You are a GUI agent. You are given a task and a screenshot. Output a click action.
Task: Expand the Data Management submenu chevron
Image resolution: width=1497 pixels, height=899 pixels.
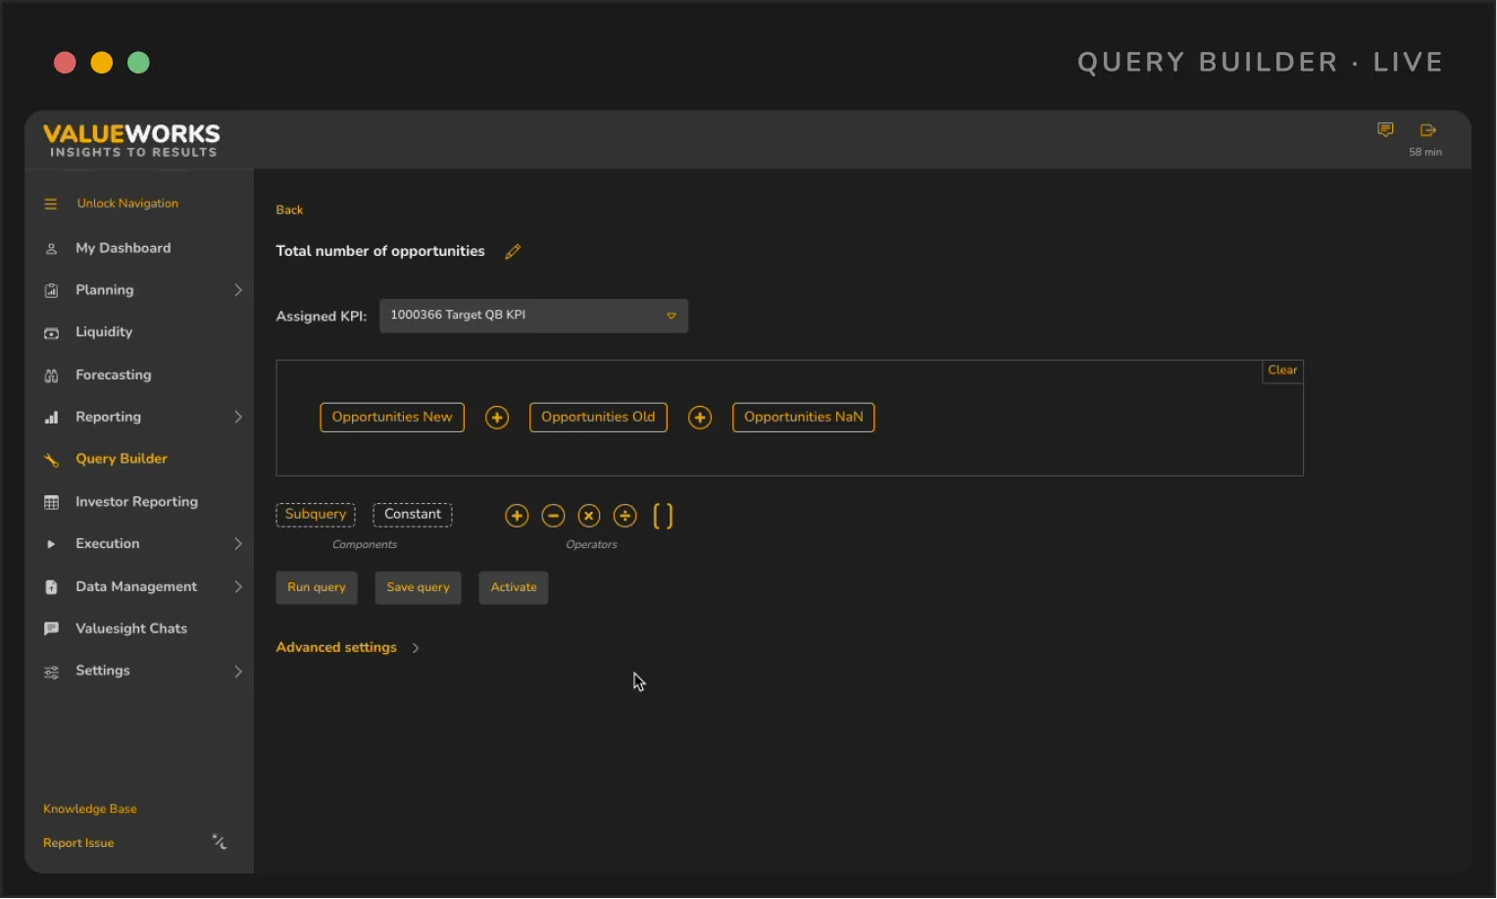point(237,587)
